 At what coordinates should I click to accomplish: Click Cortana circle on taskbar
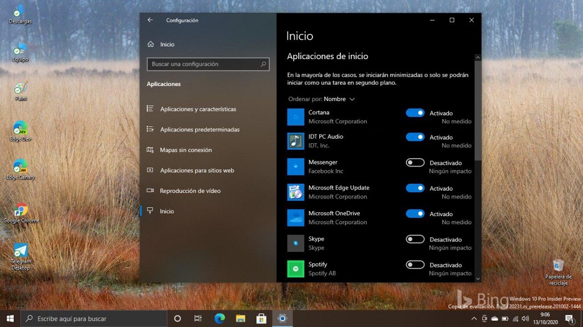(178, 318)
